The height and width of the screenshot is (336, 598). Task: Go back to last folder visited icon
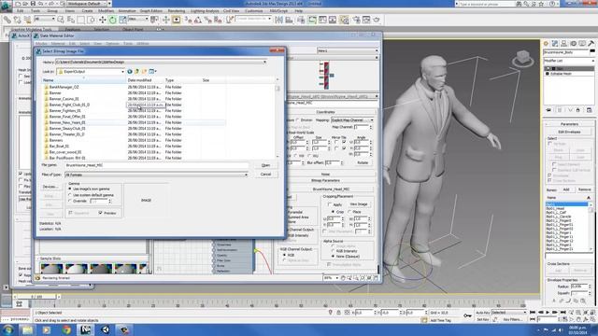click(130, 71)
